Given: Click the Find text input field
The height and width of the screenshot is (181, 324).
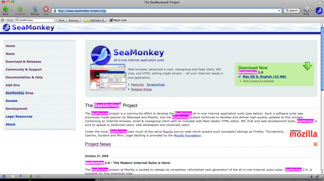Looking at the screenshot, I should [35, 20].
